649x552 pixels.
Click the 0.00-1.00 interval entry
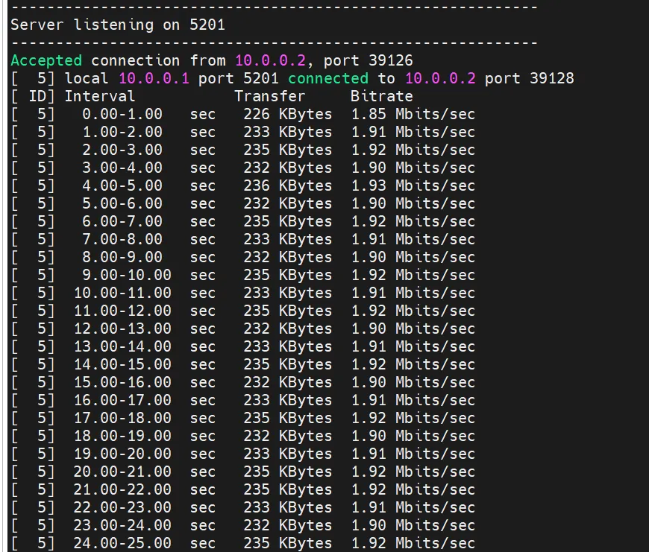[x=122, y=114]
